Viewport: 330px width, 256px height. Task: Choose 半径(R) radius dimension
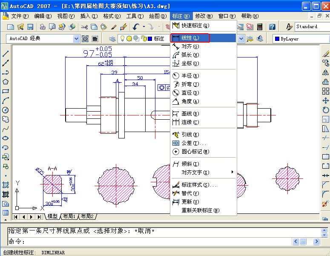(x=203, y=76)
